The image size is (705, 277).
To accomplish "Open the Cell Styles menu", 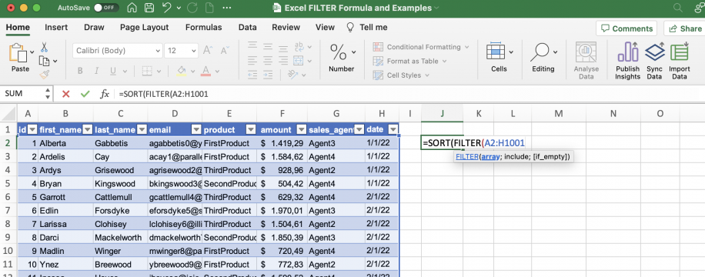I will point(402,75).
